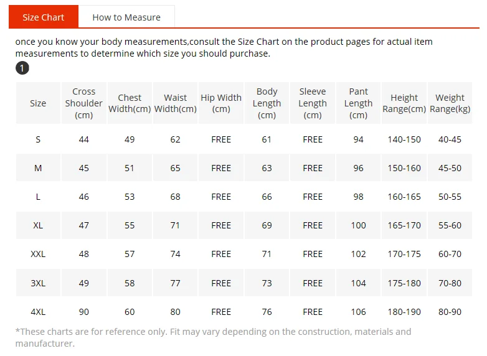Click the Height Range column header

point(404,103)
